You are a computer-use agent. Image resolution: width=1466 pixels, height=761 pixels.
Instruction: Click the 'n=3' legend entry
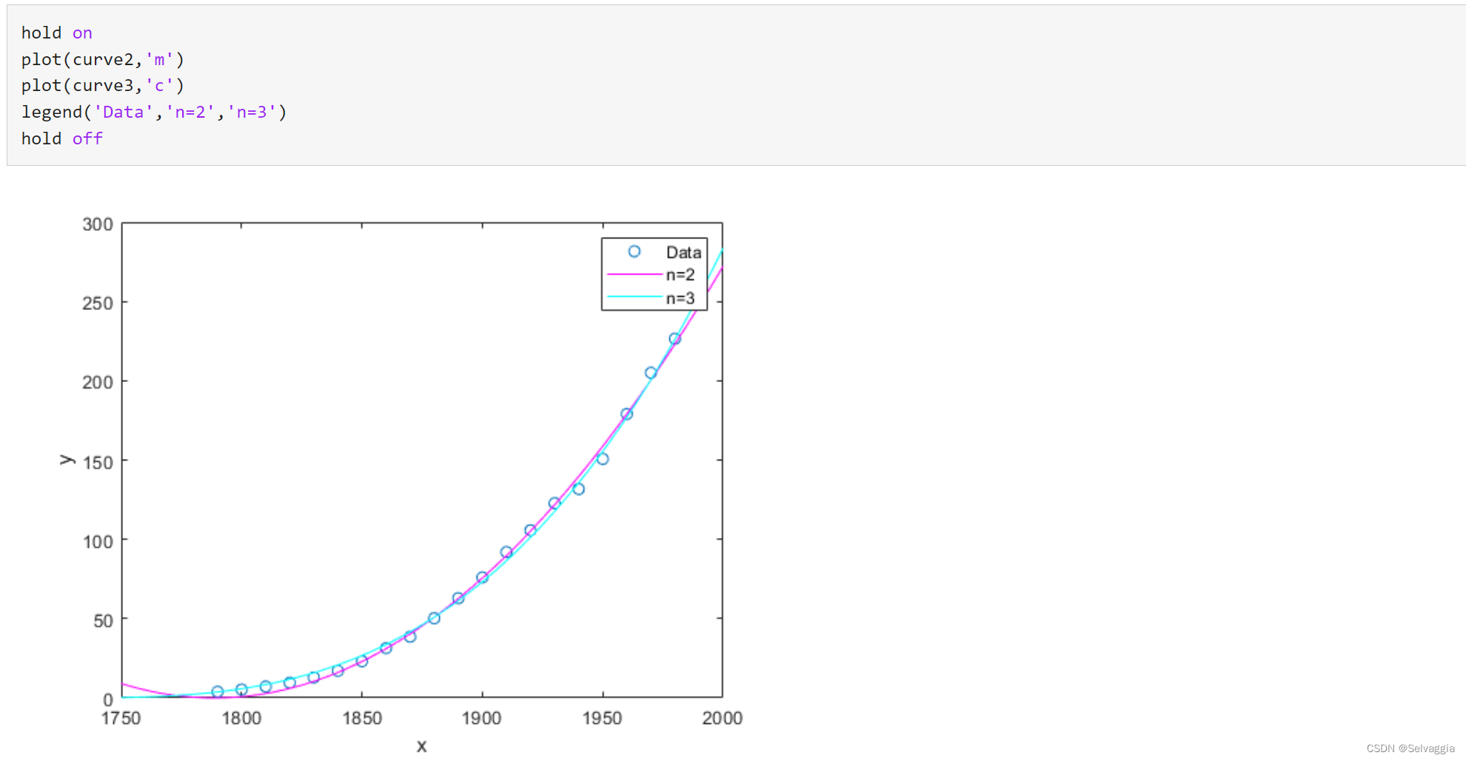point(680,298)
